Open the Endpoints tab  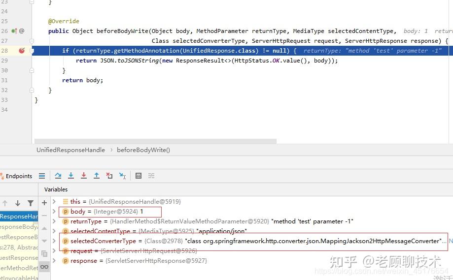click(16, 176)
